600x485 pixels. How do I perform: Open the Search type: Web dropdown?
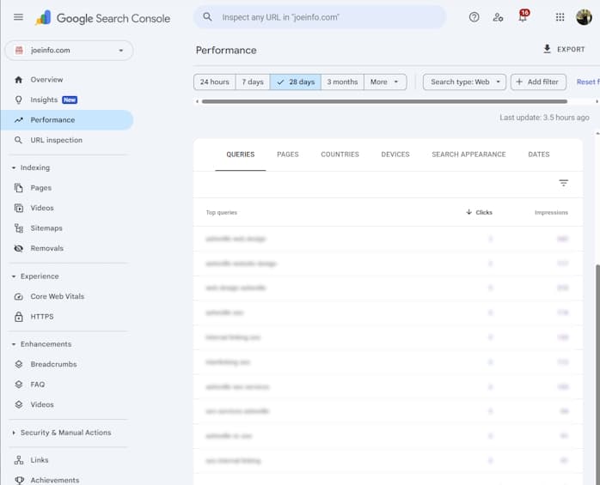464,82
